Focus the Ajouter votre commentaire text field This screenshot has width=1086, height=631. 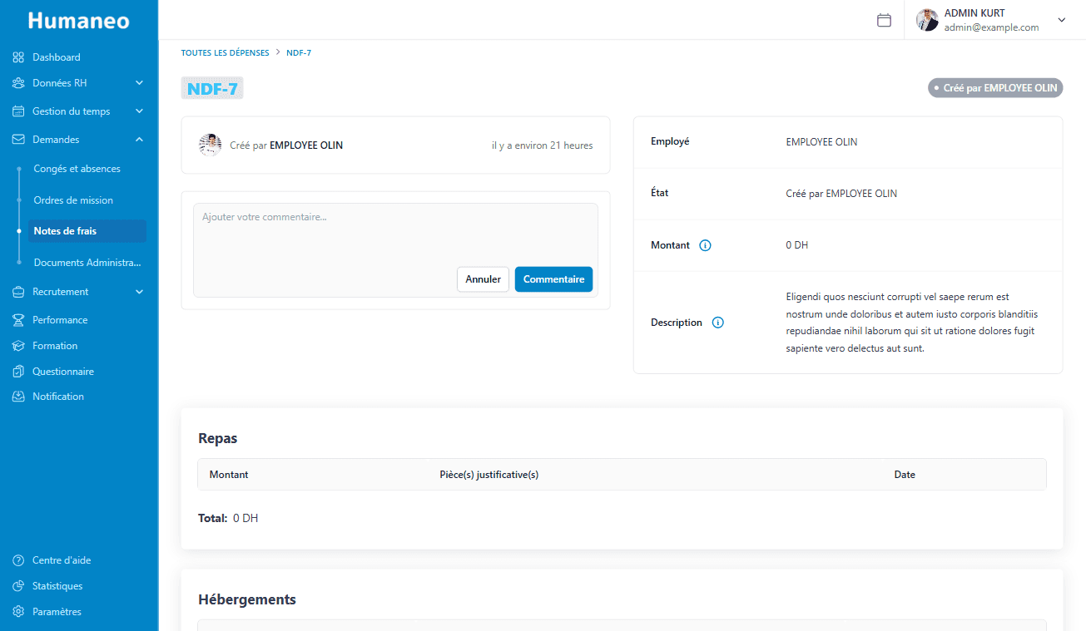[395, 233]
